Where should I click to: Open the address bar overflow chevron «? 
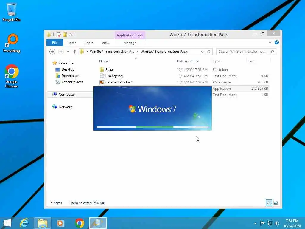pyautogui.click(x=87, y=52)
